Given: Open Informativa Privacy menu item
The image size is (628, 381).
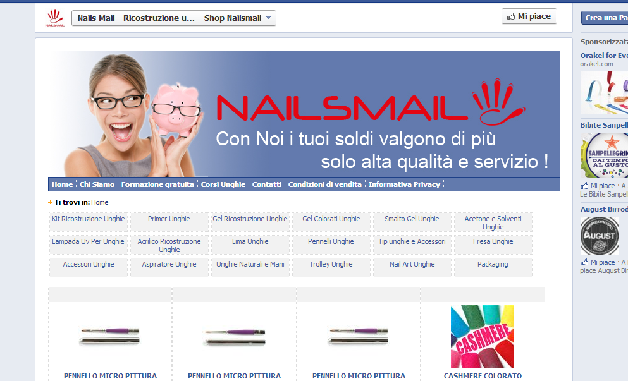Looking at the screenshot, I should coord(404,184).
